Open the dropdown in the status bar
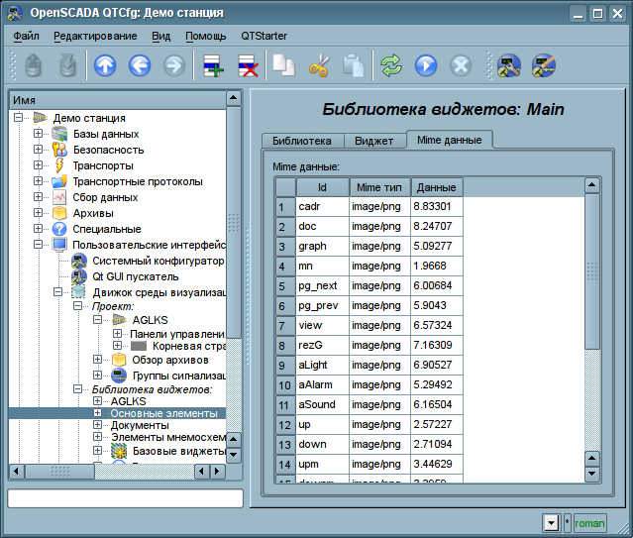Viewport: 633px width, 538px height. point(551,522)
